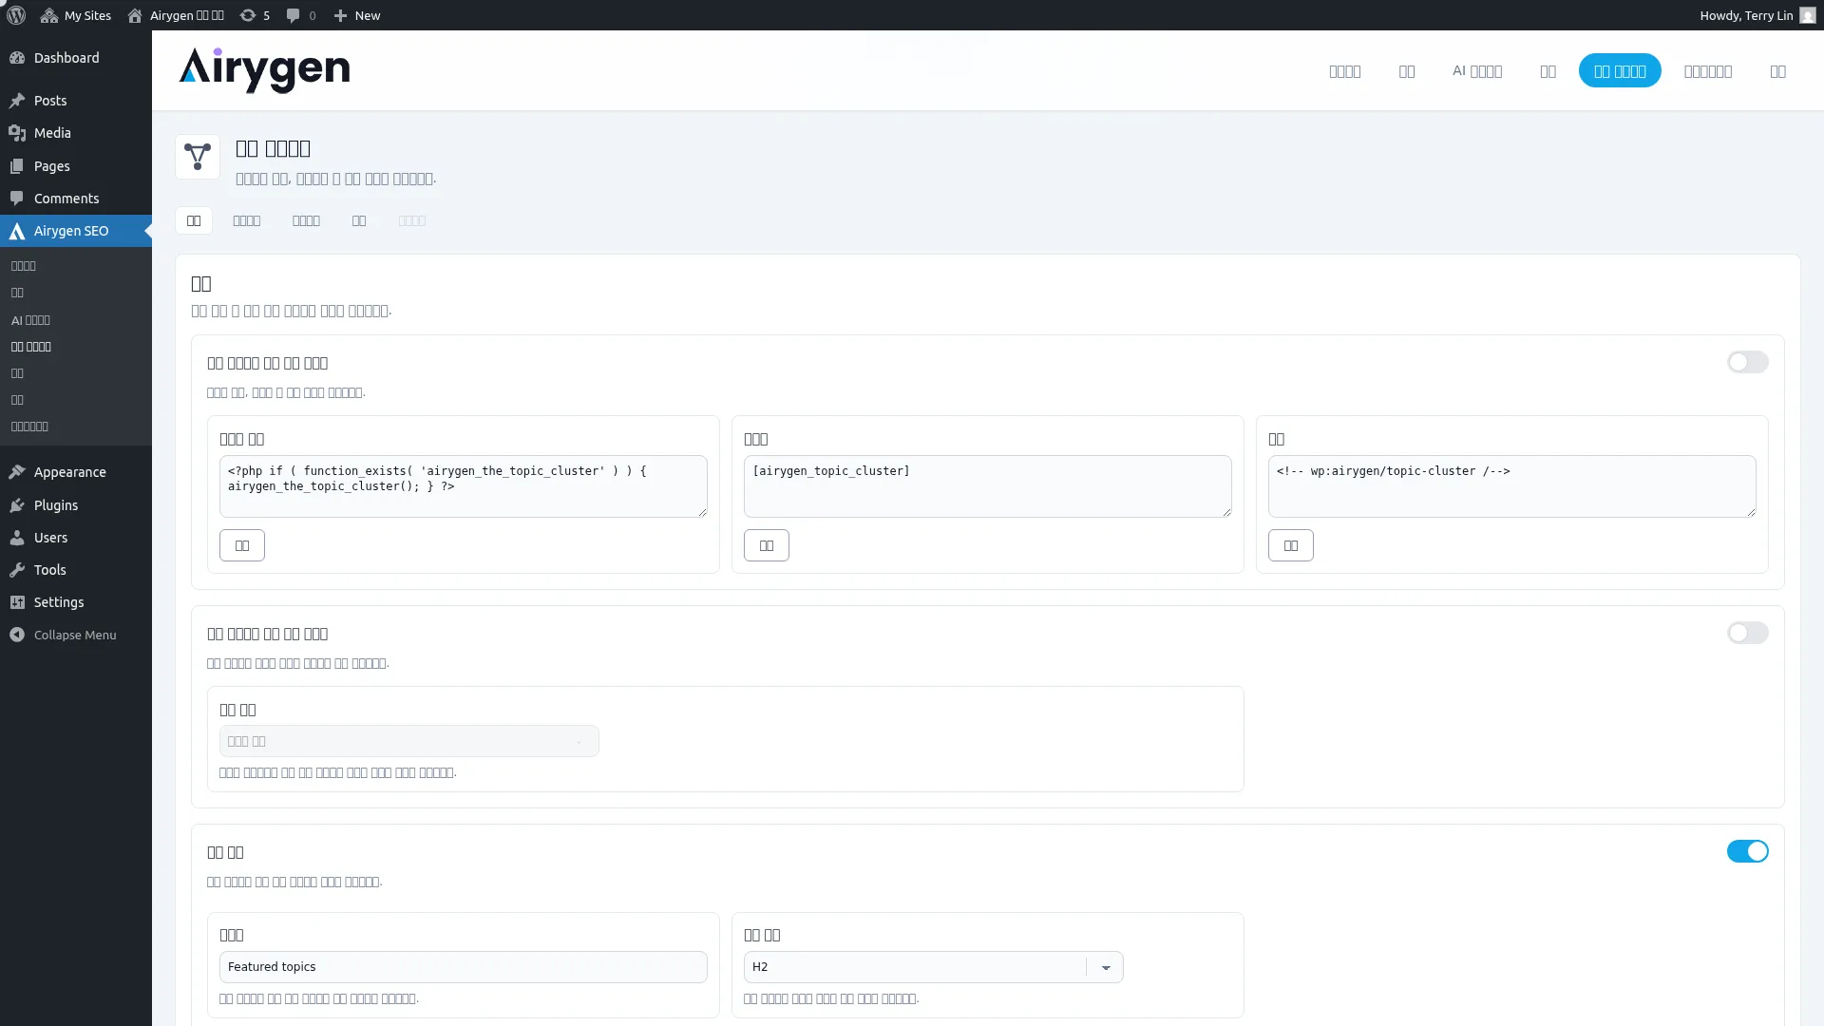Copy the PHP snippet using its copy button

[x=242, y=544]
